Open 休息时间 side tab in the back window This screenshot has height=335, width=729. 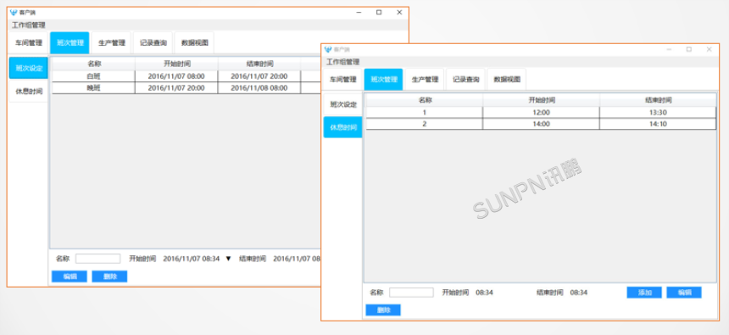28,92
